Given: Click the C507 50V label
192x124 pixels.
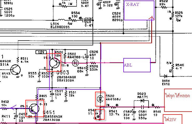Looking at the screenshot, I should pyautogui.click(x=59, y=94).
